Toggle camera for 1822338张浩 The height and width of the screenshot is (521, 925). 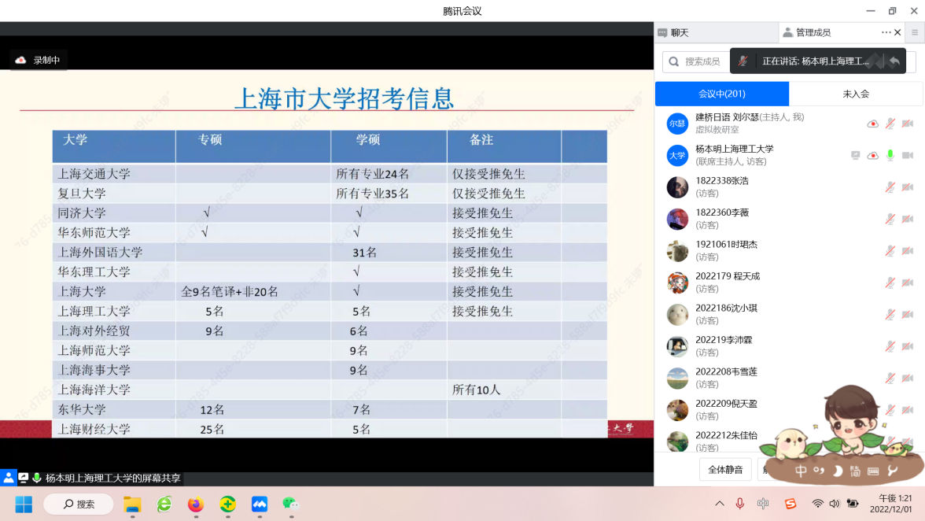pyautogui.click(x=907, y=187)
